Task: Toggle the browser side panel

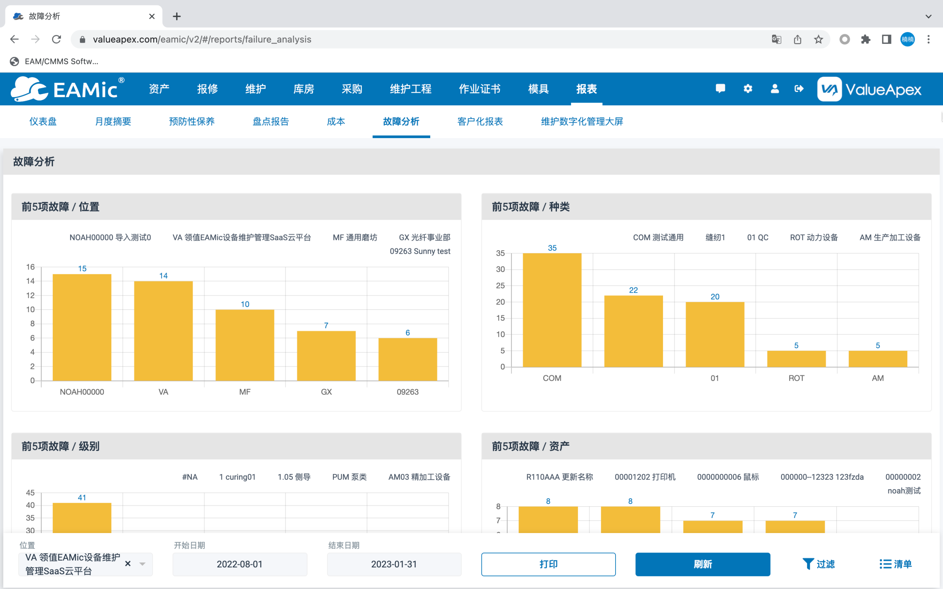Action: pos(887,39)
